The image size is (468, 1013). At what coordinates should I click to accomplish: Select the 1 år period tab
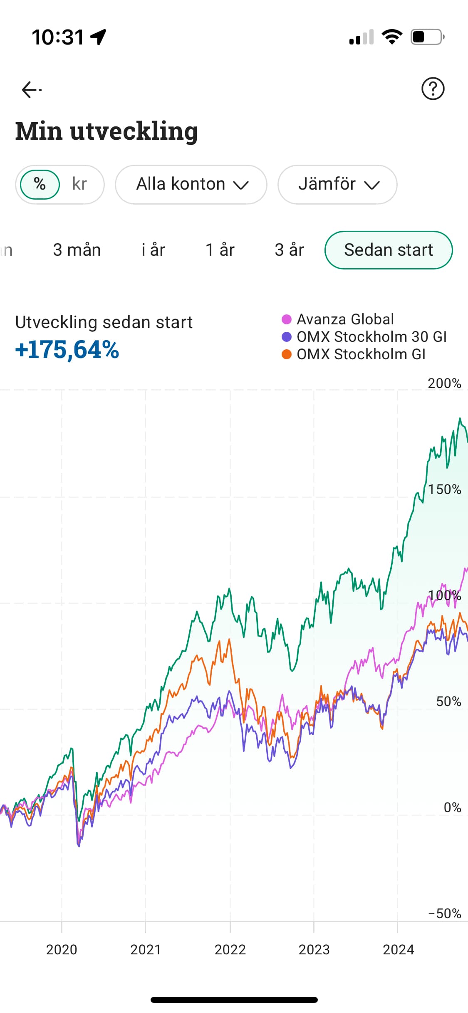click(x=220, y=250)
